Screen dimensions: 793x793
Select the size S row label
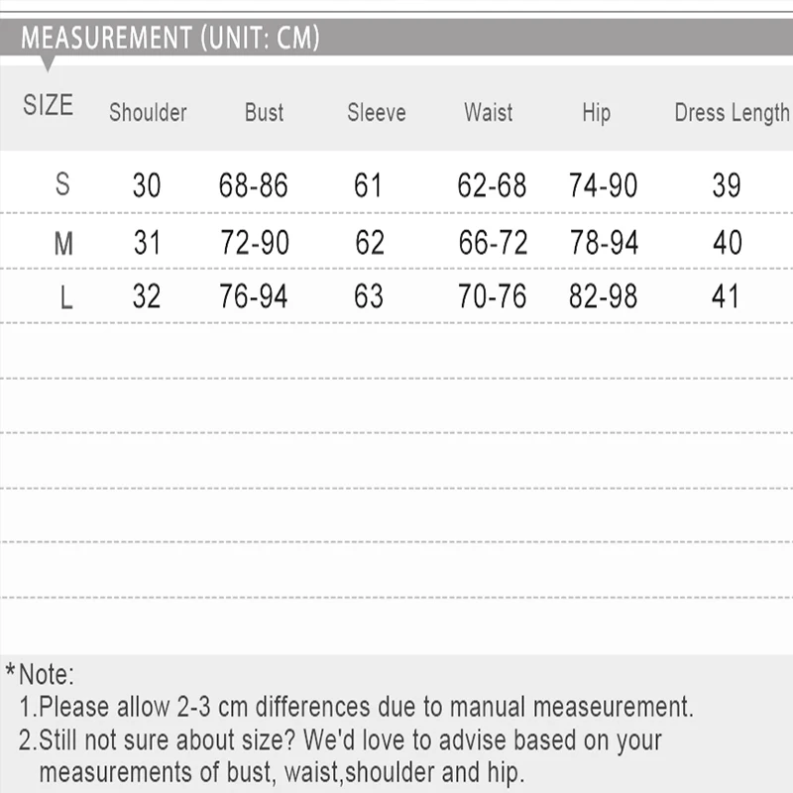(x=63, y=184)
